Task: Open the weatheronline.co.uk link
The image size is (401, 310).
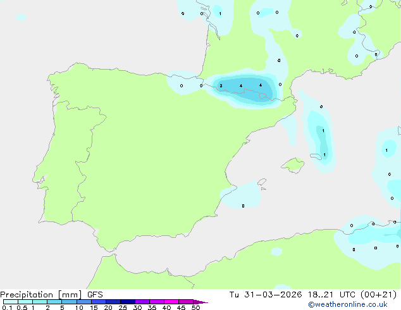Action: (x=348, y=304)
